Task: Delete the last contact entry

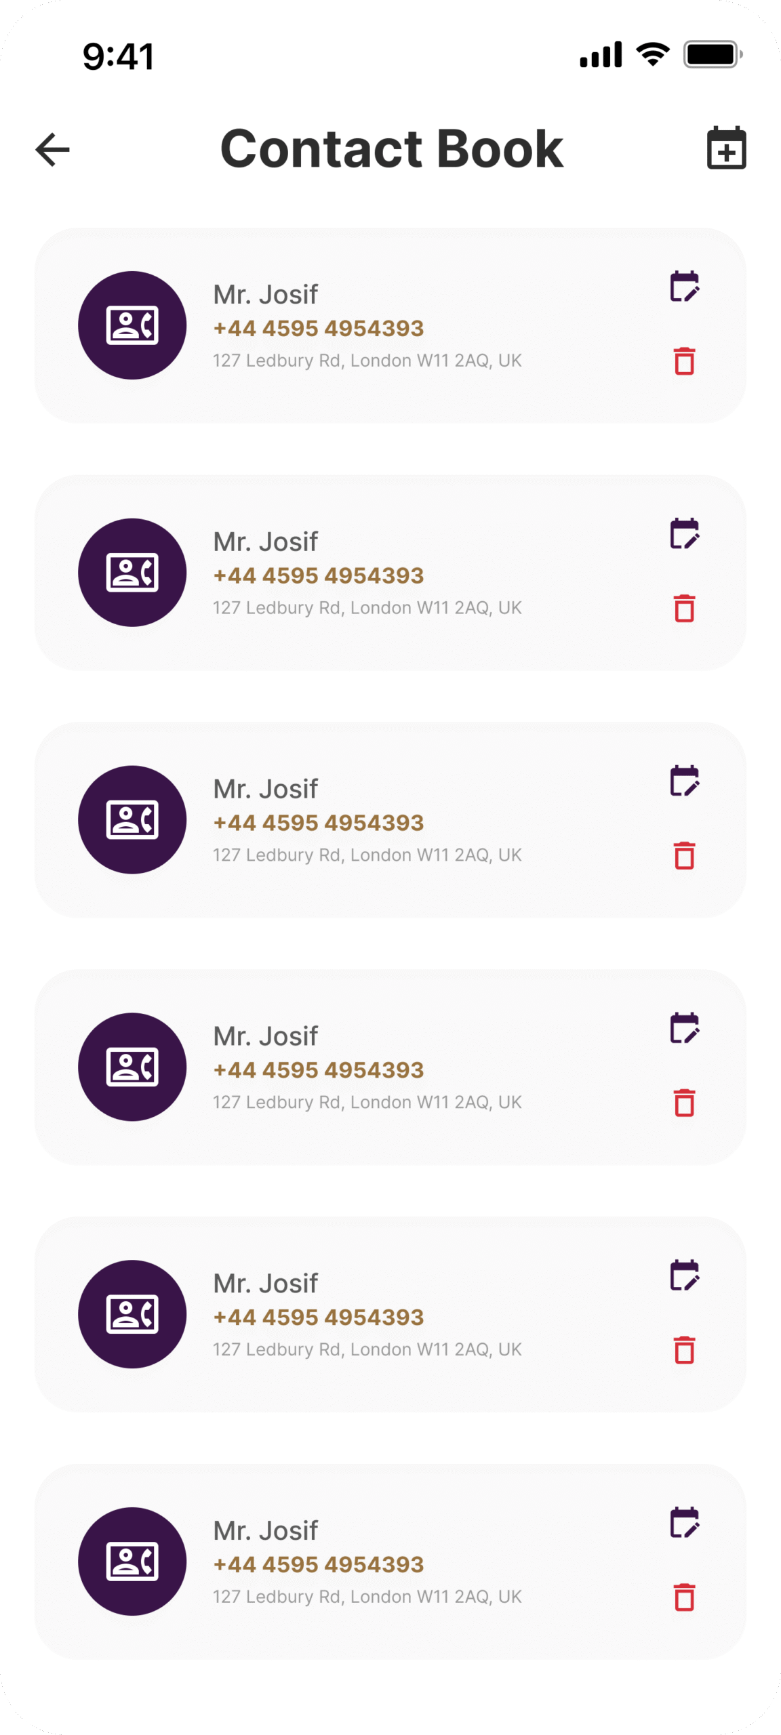Action: 684,1597
